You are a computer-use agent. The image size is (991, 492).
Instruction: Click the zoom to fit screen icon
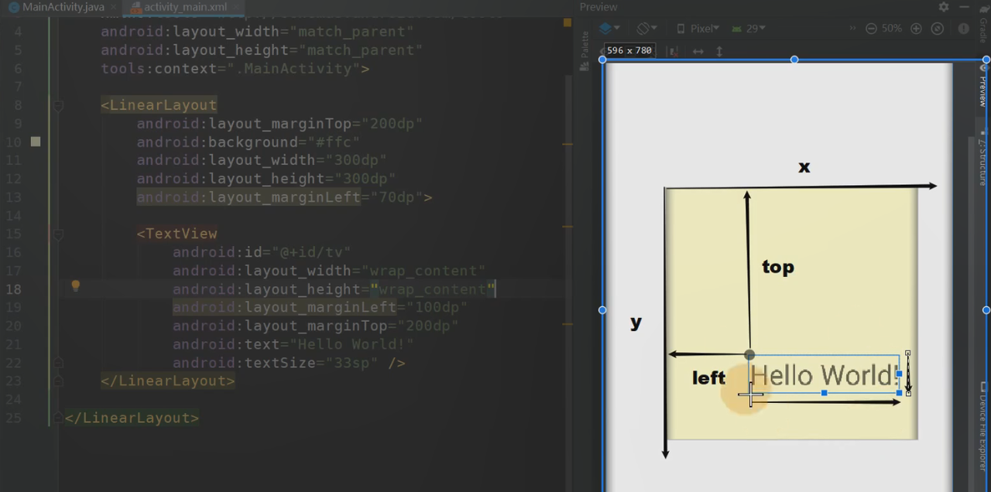click(x=938, y=28)
